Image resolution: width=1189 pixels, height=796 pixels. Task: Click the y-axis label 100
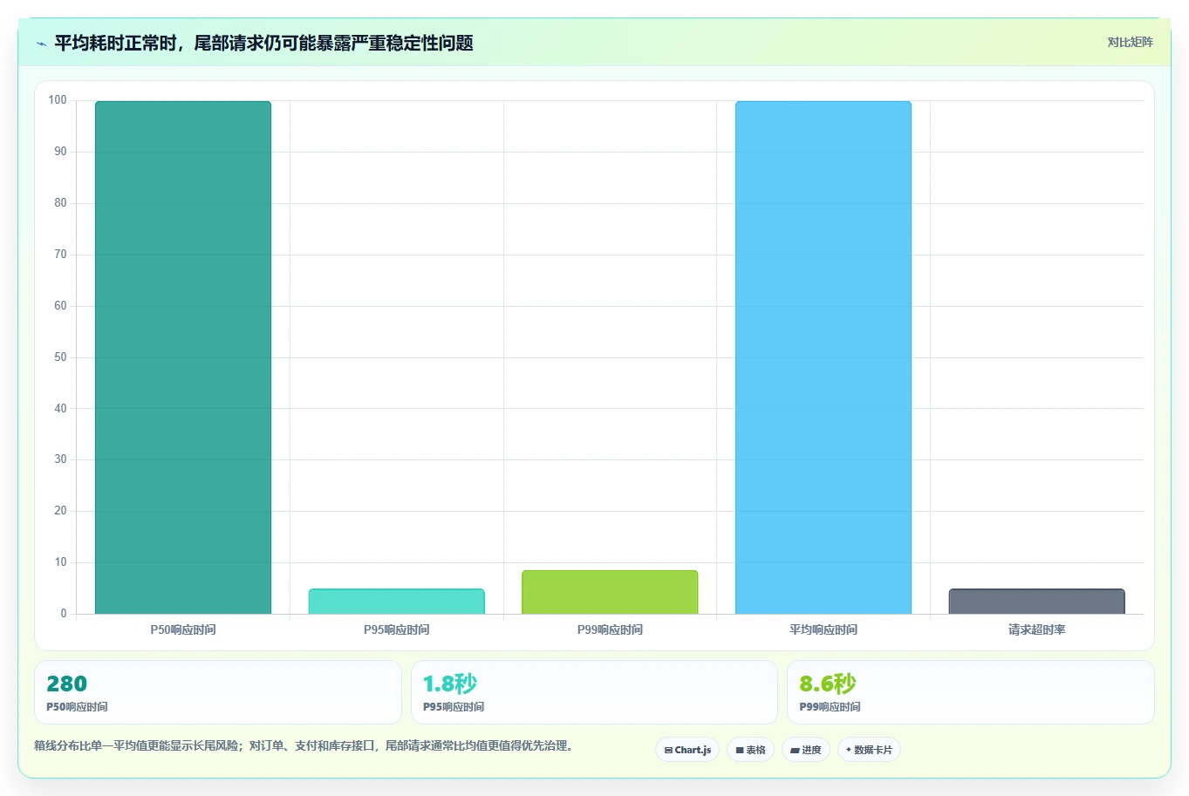(58, 100)
